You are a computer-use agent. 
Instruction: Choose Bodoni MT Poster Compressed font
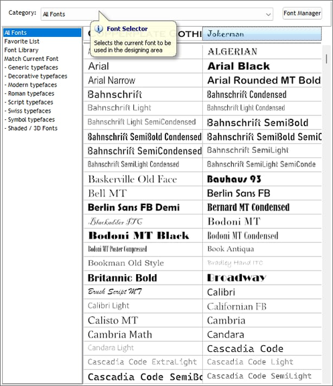(143, 249)
